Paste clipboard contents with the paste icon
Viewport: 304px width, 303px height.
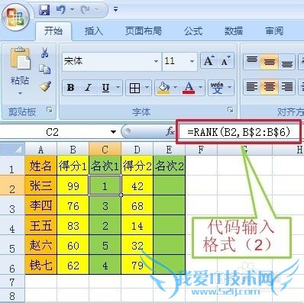coord(20,59)
